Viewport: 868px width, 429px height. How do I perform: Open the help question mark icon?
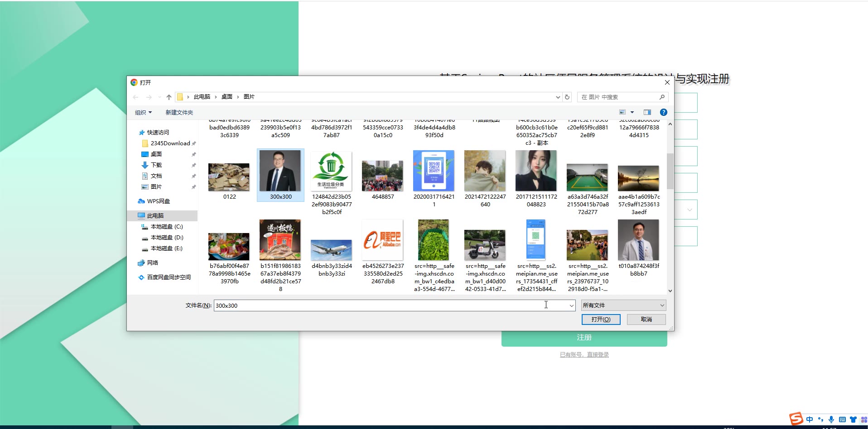click(x=663, y=112)
